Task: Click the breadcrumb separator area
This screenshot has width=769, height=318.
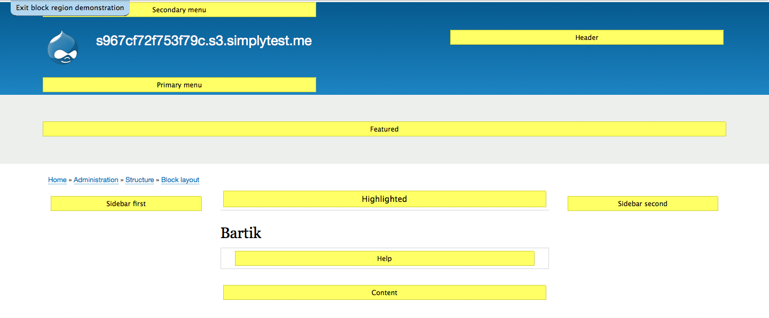Action: pos(122,180)
